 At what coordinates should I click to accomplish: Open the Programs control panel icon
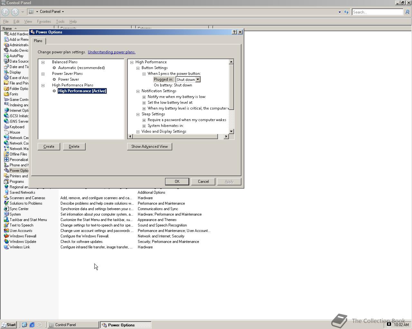tap(6, 182)
